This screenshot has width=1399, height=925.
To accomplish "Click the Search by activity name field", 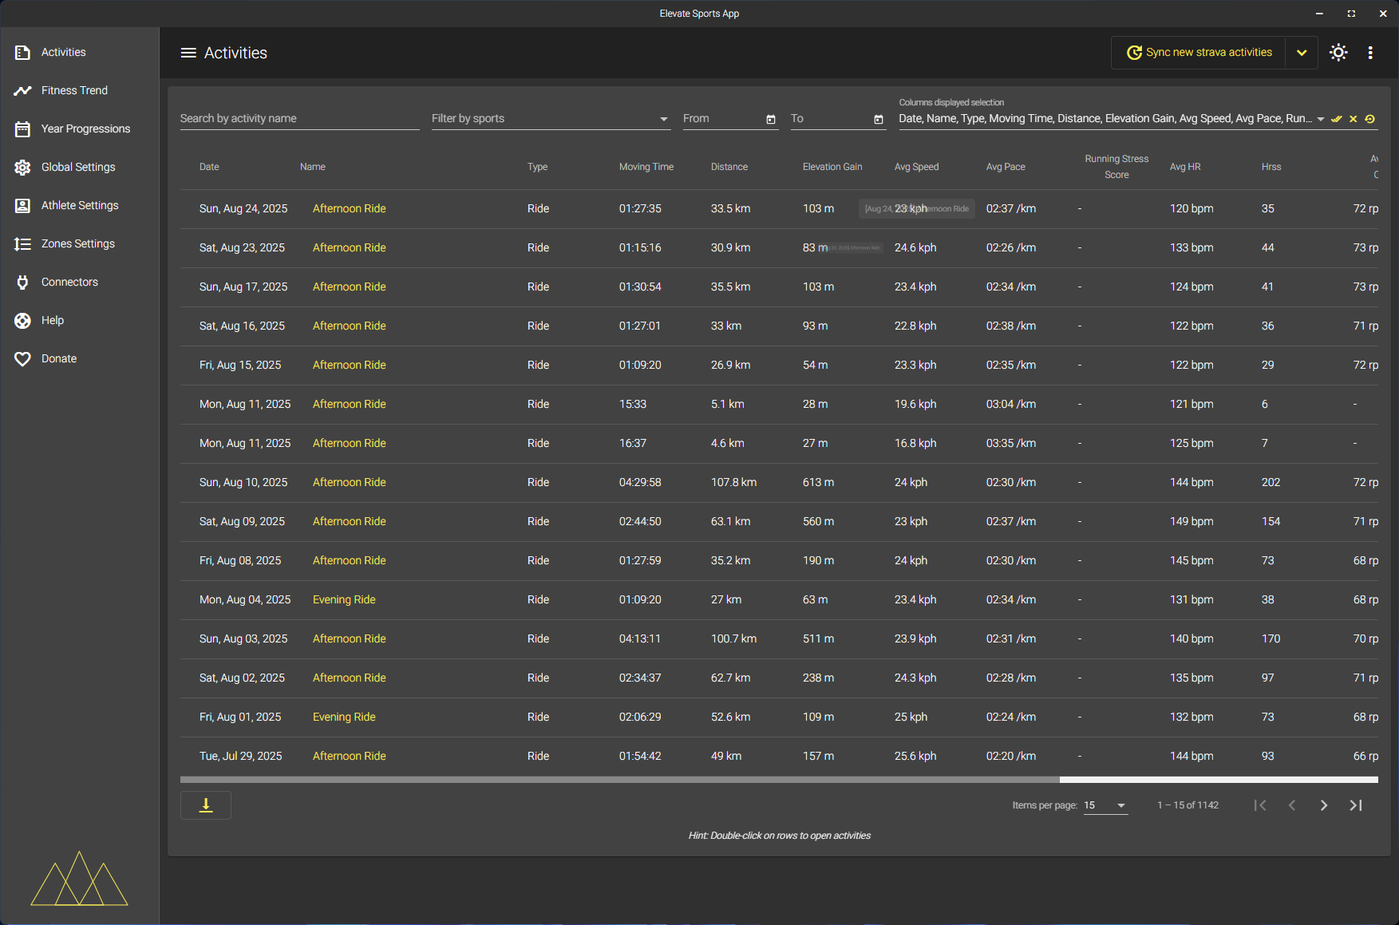I will tap(299, 119).
